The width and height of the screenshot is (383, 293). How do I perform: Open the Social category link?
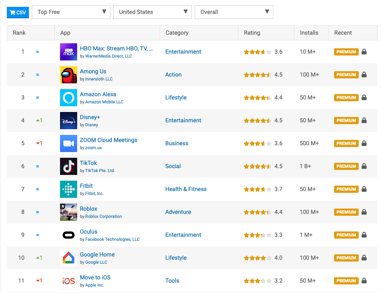173,166
